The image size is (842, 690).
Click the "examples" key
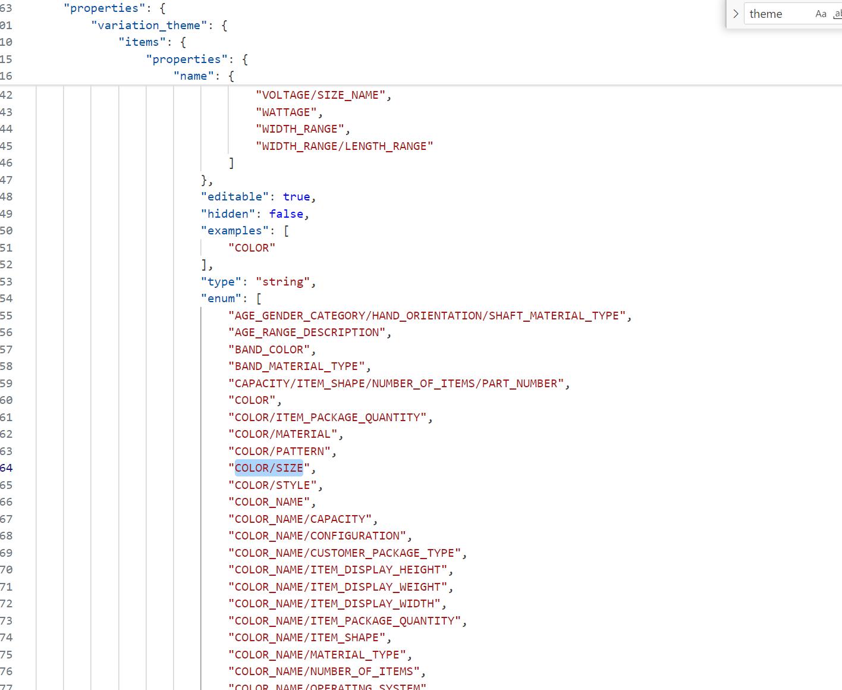tap(235, 231)
